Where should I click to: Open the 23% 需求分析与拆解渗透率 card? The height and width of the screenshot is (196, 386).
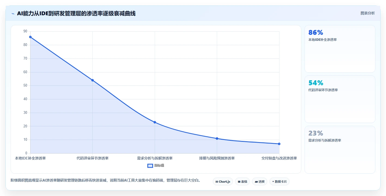point(340,150)
